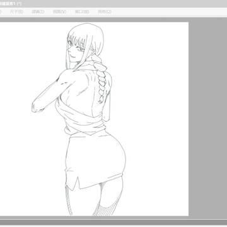Open the 尺子(R) ruler menu
227x227 pixels.
(x=16, y=12)
